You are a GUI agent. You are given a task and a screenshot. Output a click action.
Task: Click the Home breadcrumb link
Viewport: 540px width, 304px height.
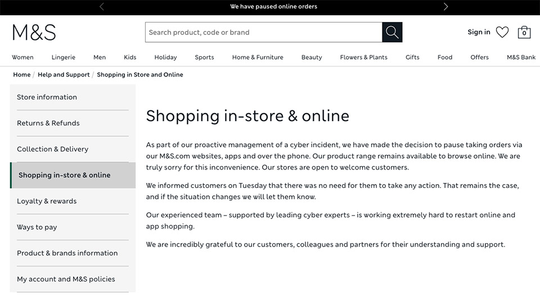click(x=22, y=74)
